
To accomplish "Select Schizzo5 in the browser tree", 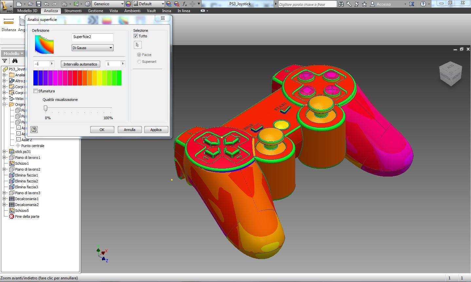I will [x=22, y=211].
